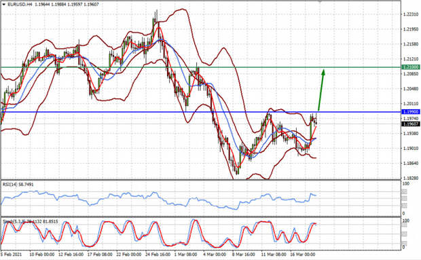Click the 4 Mar 00:00 time label

pos(215,254)
